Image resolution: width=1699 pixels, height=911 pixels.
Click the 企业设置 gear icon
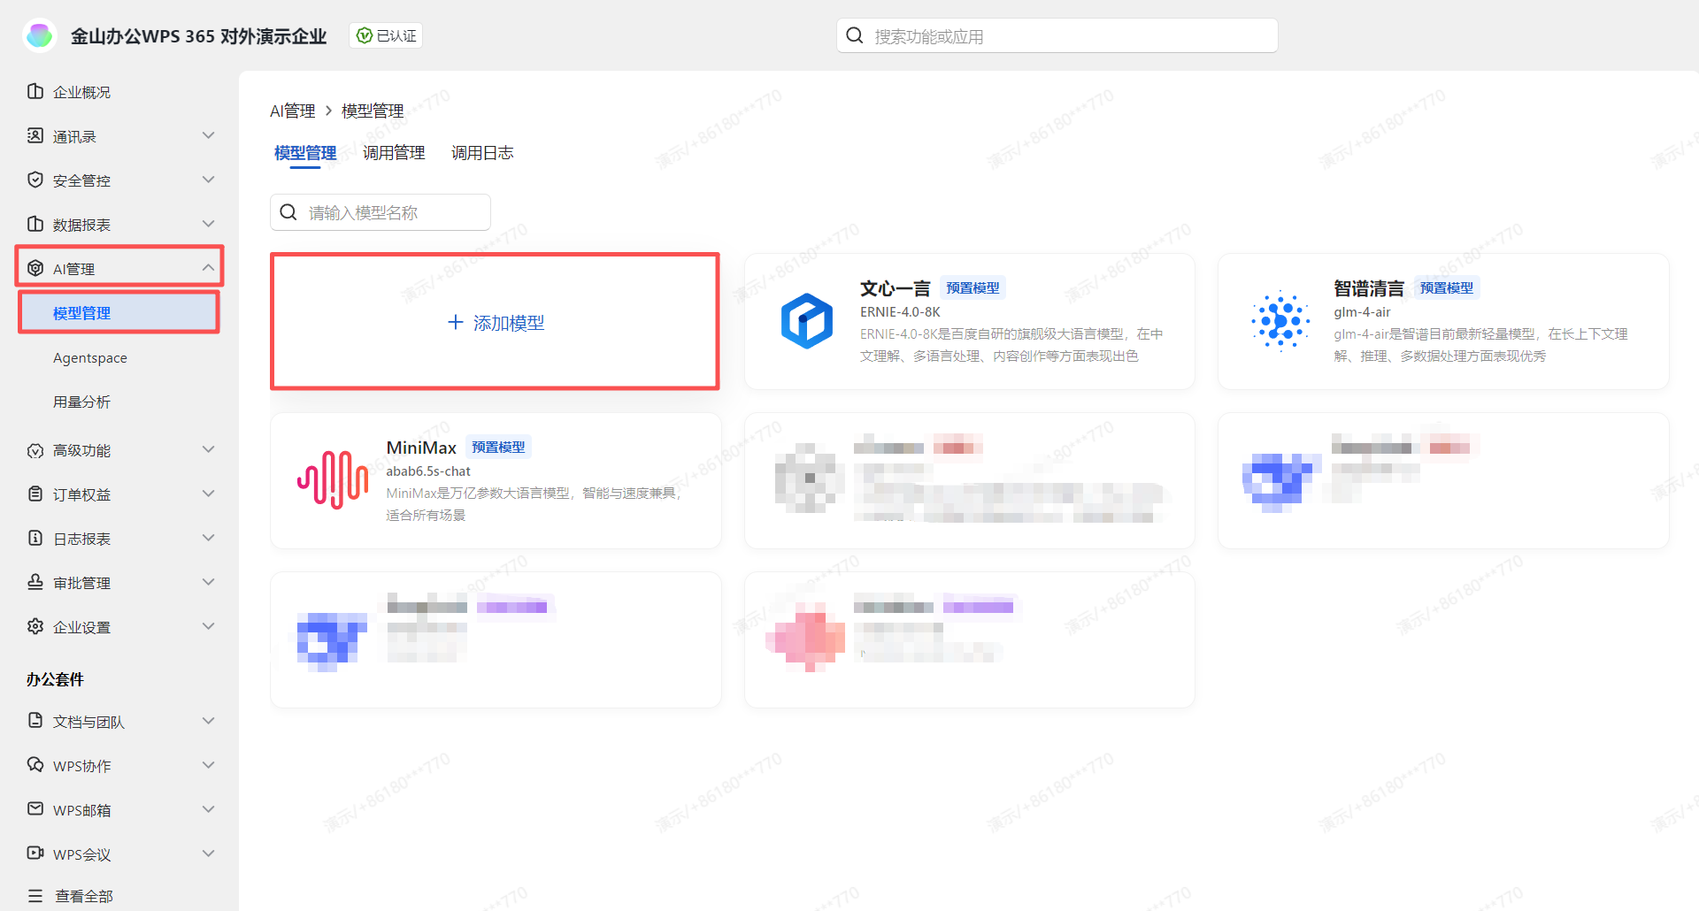[35, 626]
